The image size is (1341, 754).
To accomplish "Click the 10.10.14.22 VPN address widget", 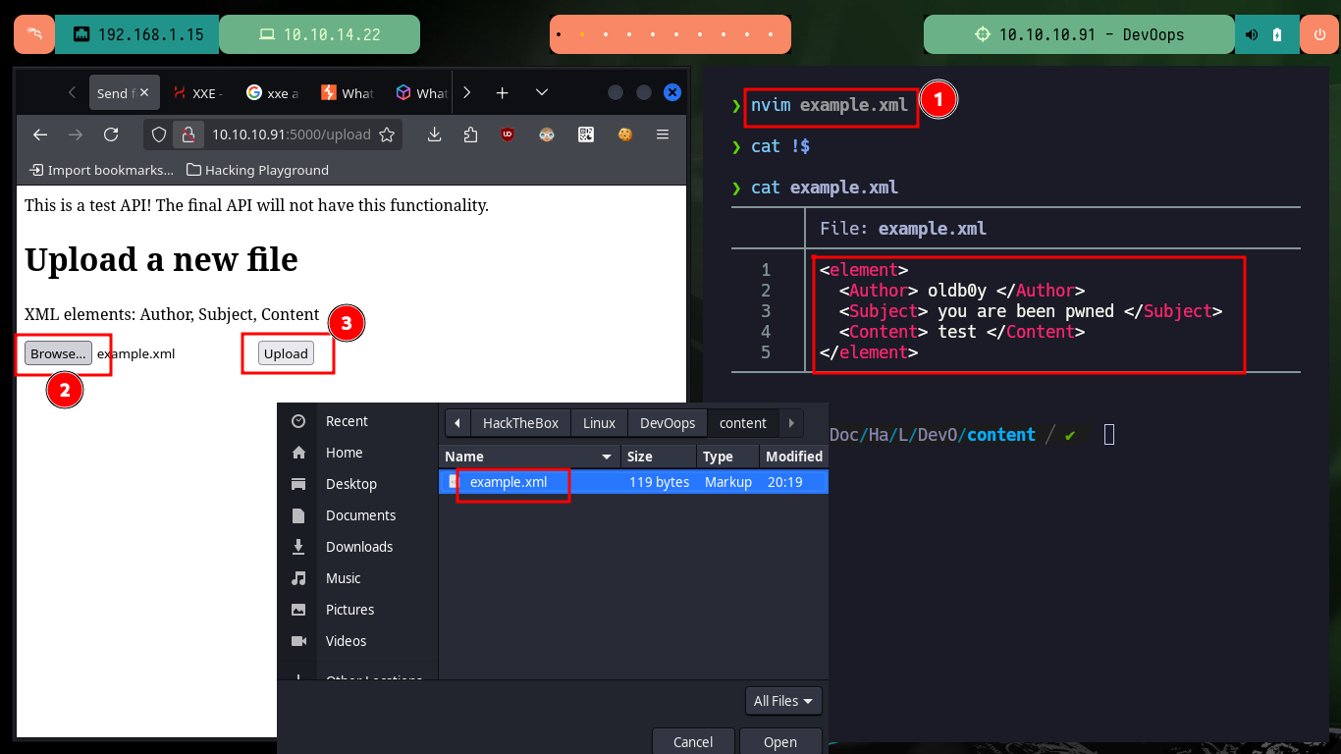I will (x=319, y=34).
